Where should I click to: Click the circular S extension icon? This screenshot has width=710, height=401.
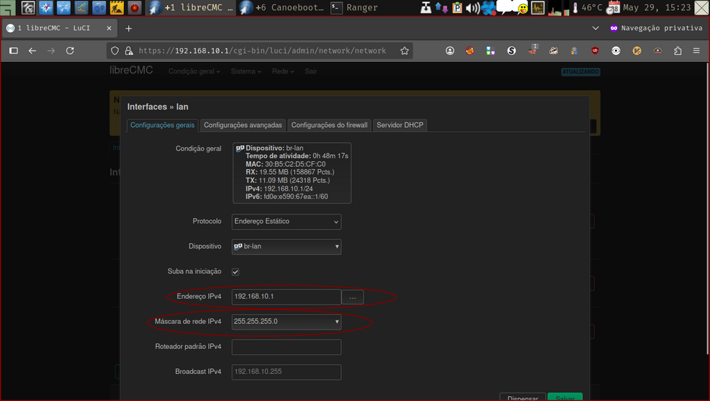(x=512, y=51)
